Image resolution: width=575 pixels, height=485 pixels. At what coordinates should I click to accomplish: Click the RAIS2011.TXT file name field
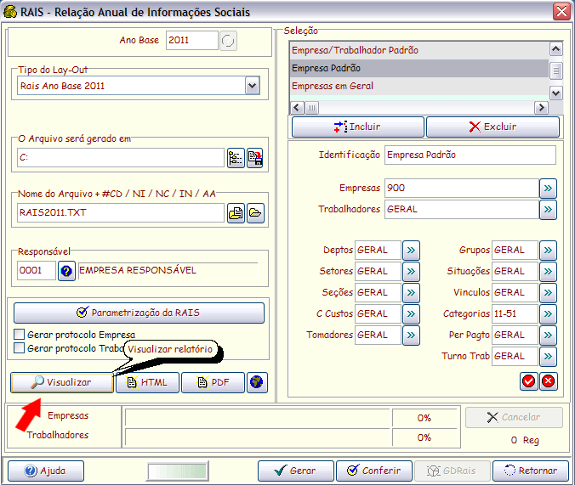point(121,213)
